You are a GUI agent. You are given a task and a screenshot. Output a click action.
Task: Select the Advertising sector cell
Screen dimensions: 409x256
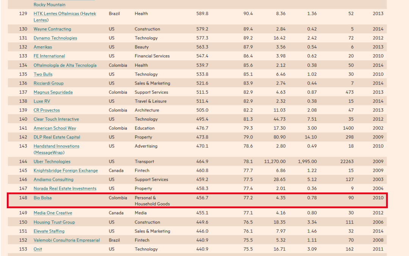tap(146, 146)
